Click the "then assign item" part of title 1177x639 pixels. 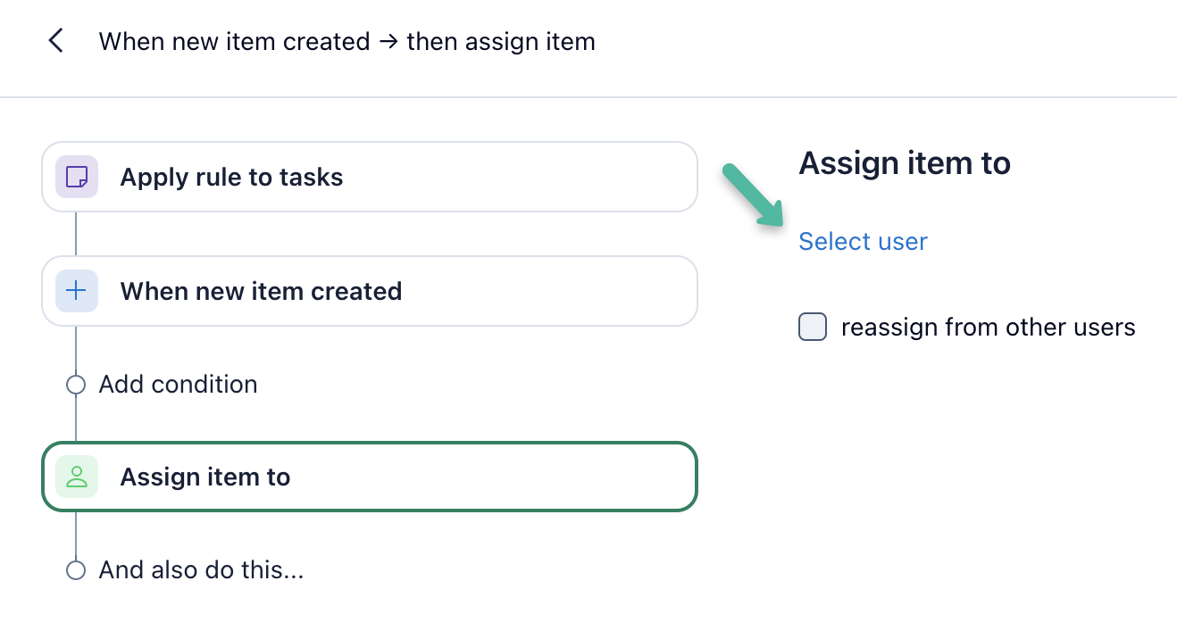(501, 42)
